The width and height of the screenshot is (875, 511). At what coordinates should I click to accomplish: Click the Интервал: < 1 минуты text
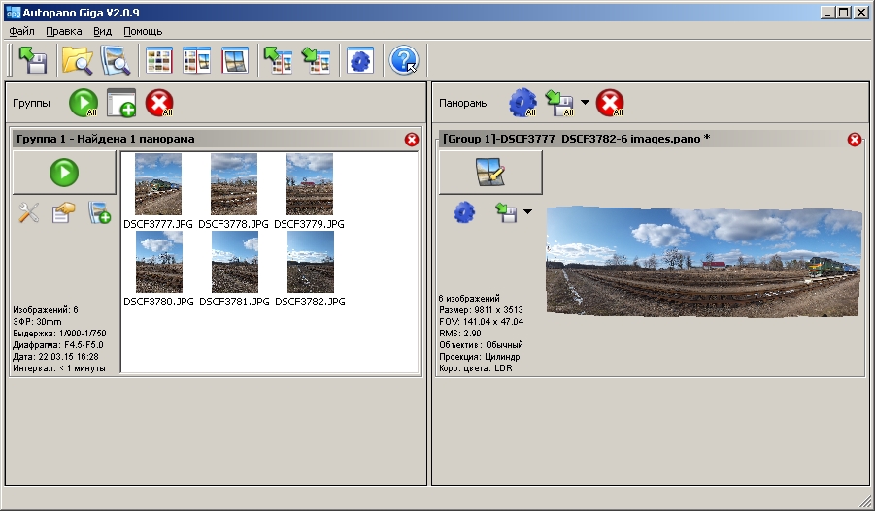coord(58,368)
